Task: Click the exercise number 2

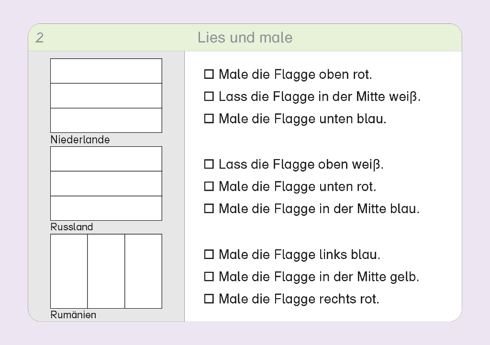Action: [x=40, y=38]
